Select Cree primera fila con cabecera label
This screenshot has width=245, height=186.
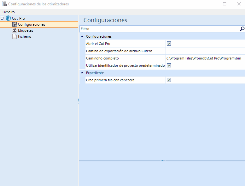tap(110, 80)
